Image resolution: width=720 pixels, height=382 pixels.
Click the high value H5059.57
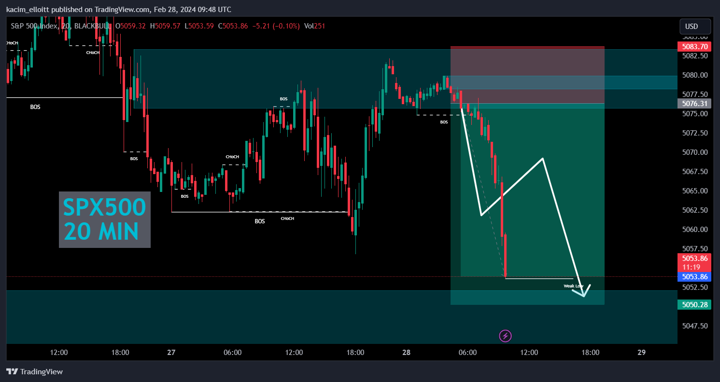click(x=165, y=26)
